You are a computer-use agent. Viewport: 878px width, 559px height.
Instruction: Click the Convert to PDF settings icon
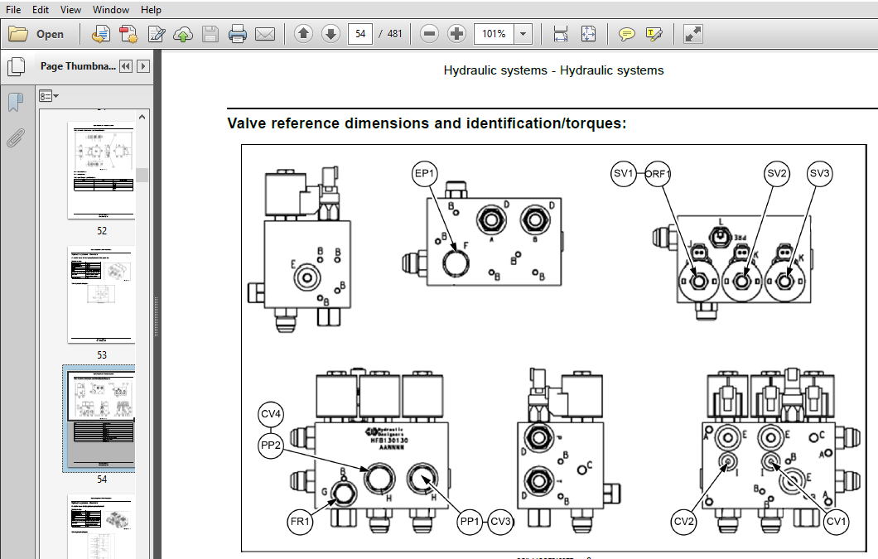click(128, 34)
